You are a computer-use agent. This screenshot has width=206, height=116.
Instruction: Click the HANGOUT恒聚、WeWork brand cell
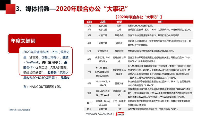pyautogui.click(x=103, y=93)
